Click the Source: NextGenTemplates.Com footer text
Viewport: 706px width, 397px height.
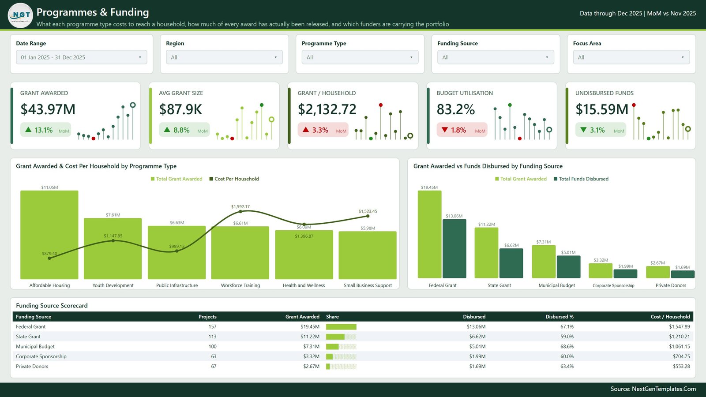point(653,389)
